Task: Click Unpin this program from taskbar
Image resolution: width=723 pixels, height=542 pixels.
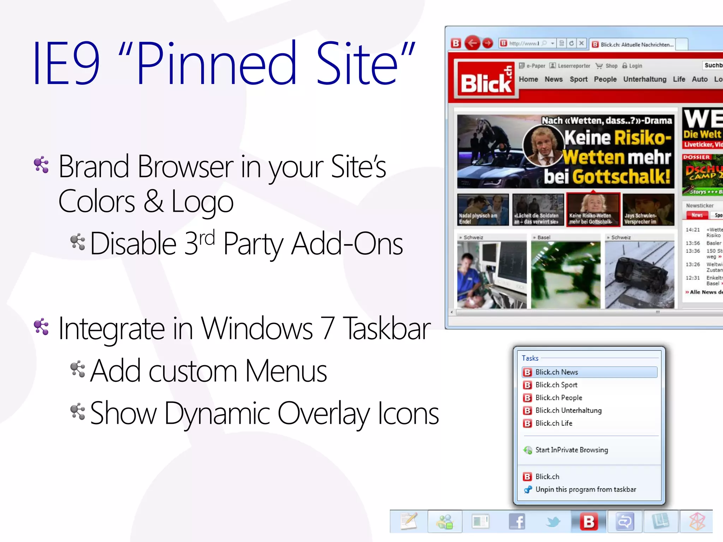Action: point(585,489)
